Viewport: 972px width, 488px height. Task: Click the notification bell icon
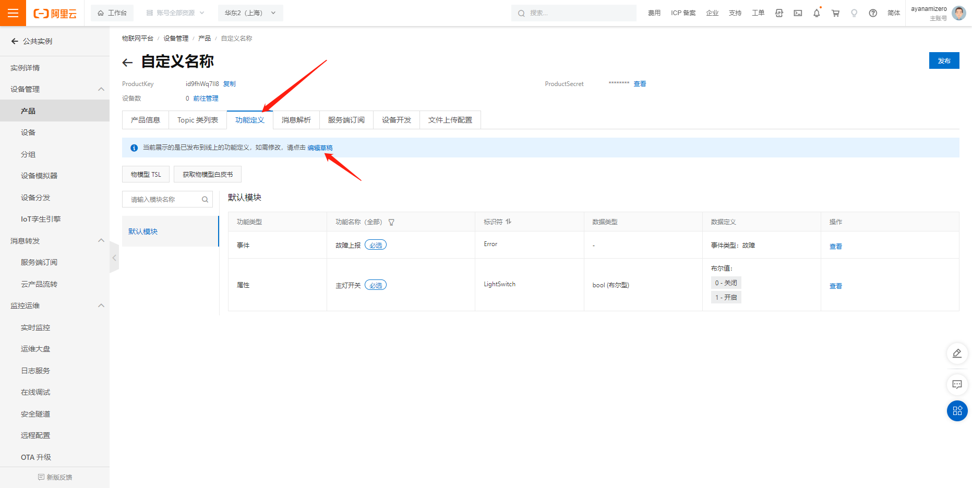(x=817, y=13)
